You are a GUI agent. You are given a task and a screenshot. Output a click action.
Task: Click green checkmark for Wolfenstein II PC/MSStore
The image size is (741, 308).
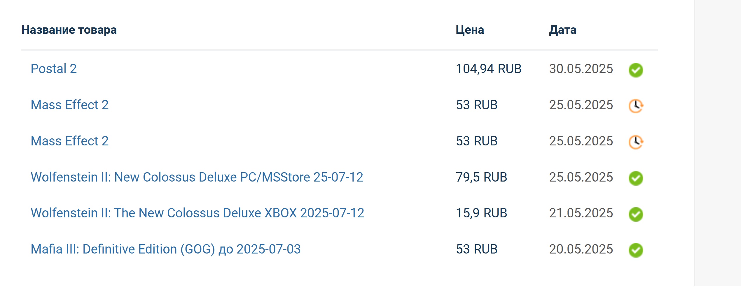(636, 178)
